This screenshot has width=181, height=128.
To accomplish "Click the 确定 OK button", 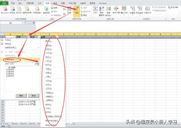I will 21,96.
